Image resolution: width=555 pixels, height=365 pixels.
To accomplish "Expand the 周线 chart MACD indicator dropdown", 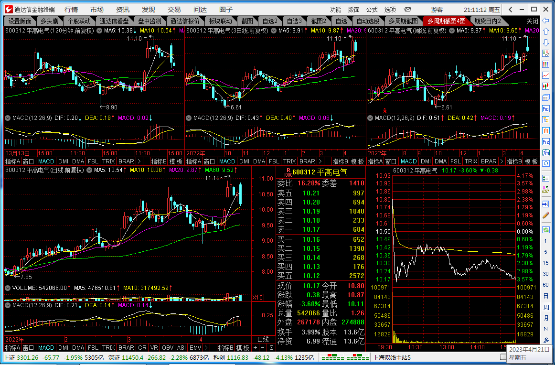I will tap(370, 118).
